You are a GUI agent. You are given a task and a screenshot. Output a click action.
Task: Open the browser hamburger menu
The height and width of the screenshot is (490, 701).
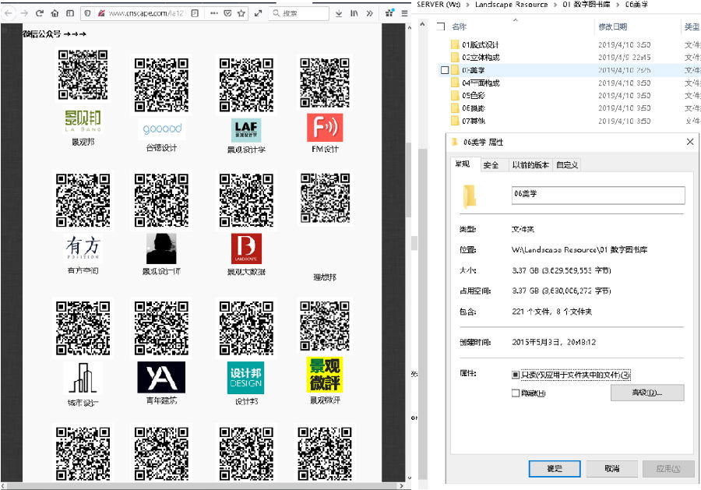pyautogui.click(x=404, y=13)
